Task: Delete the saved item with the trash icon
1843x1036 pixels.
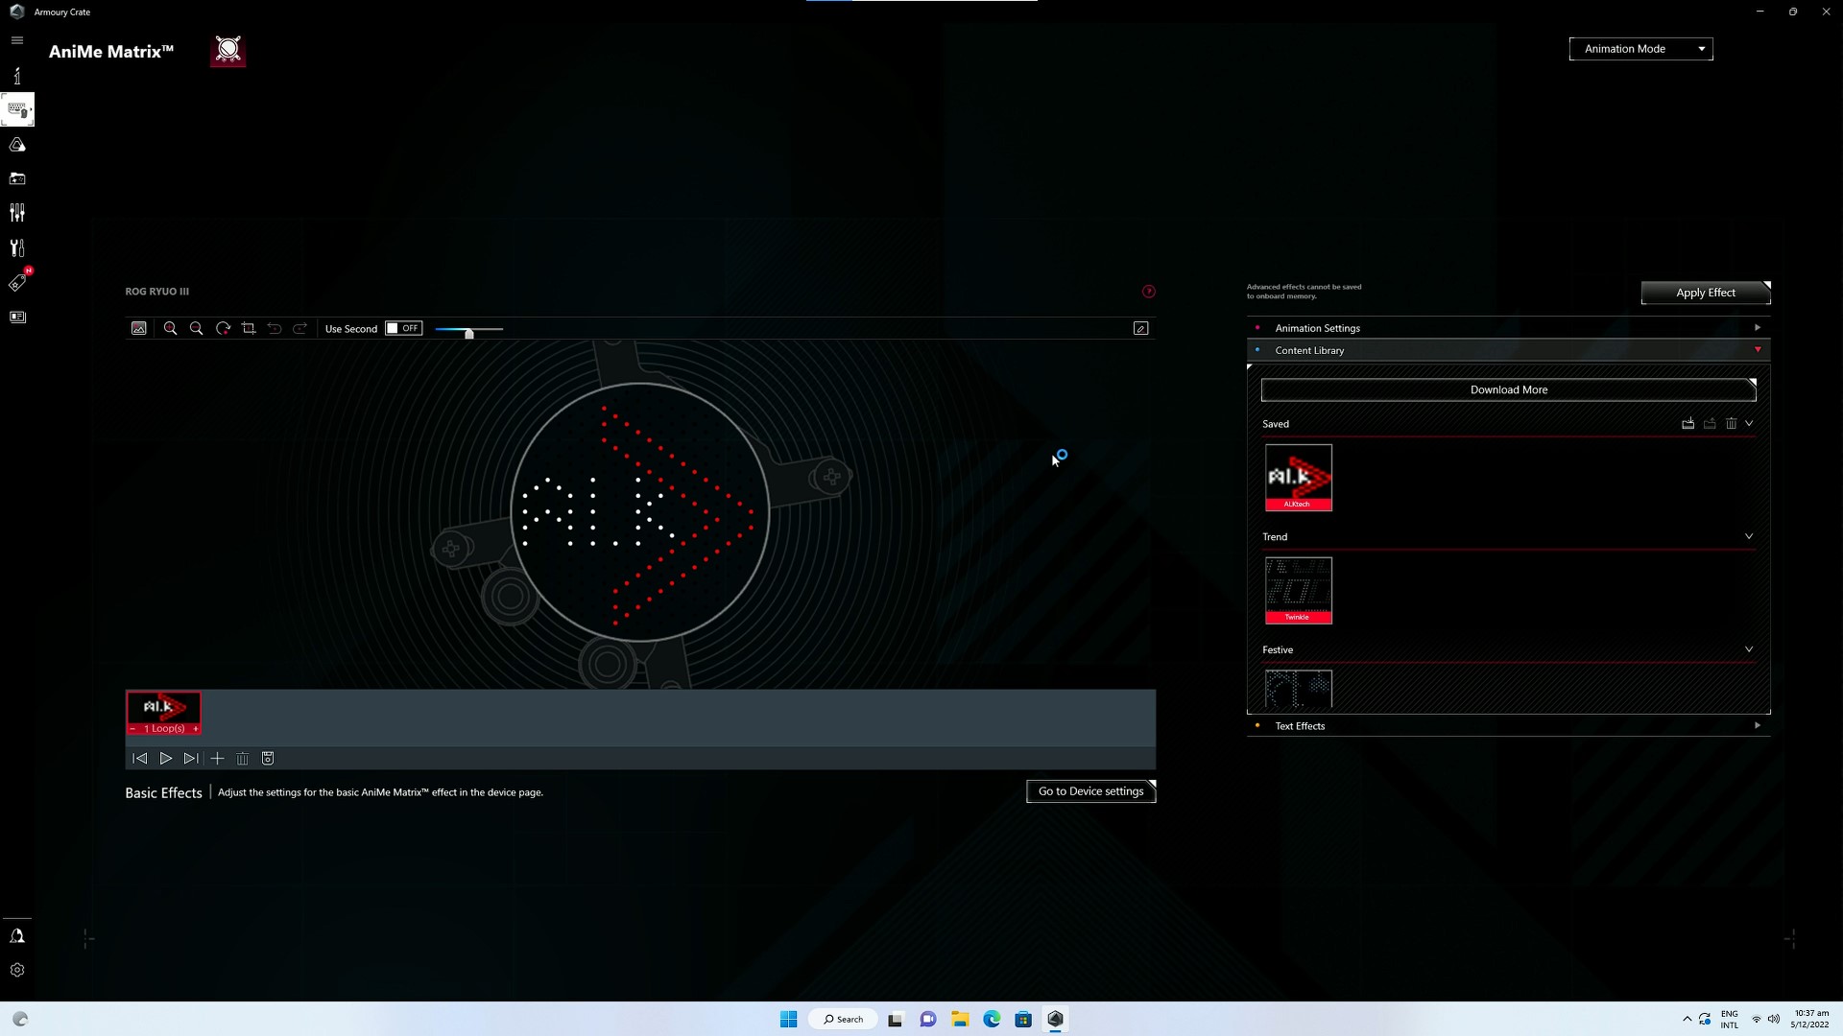Action: coord(1731,423)
